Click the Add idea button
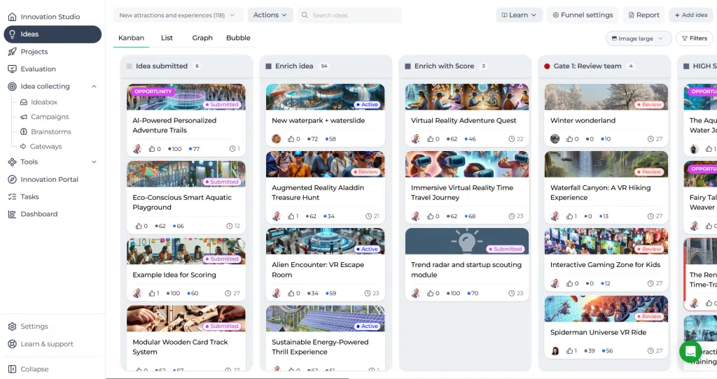This screenshot has width=717, height=379. point(691,15)
